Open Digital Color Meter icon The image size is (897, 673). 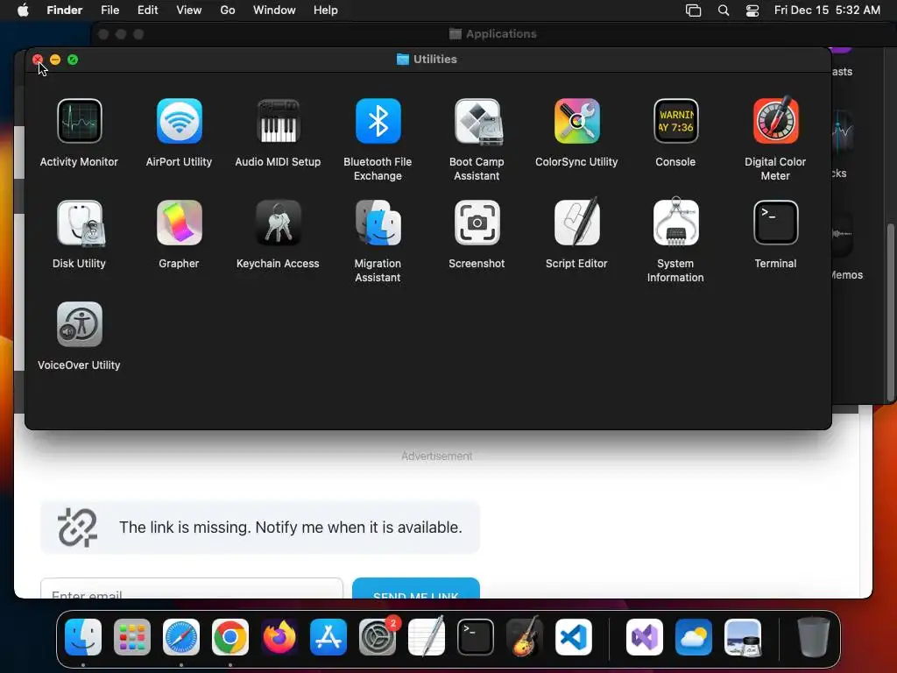775,121
